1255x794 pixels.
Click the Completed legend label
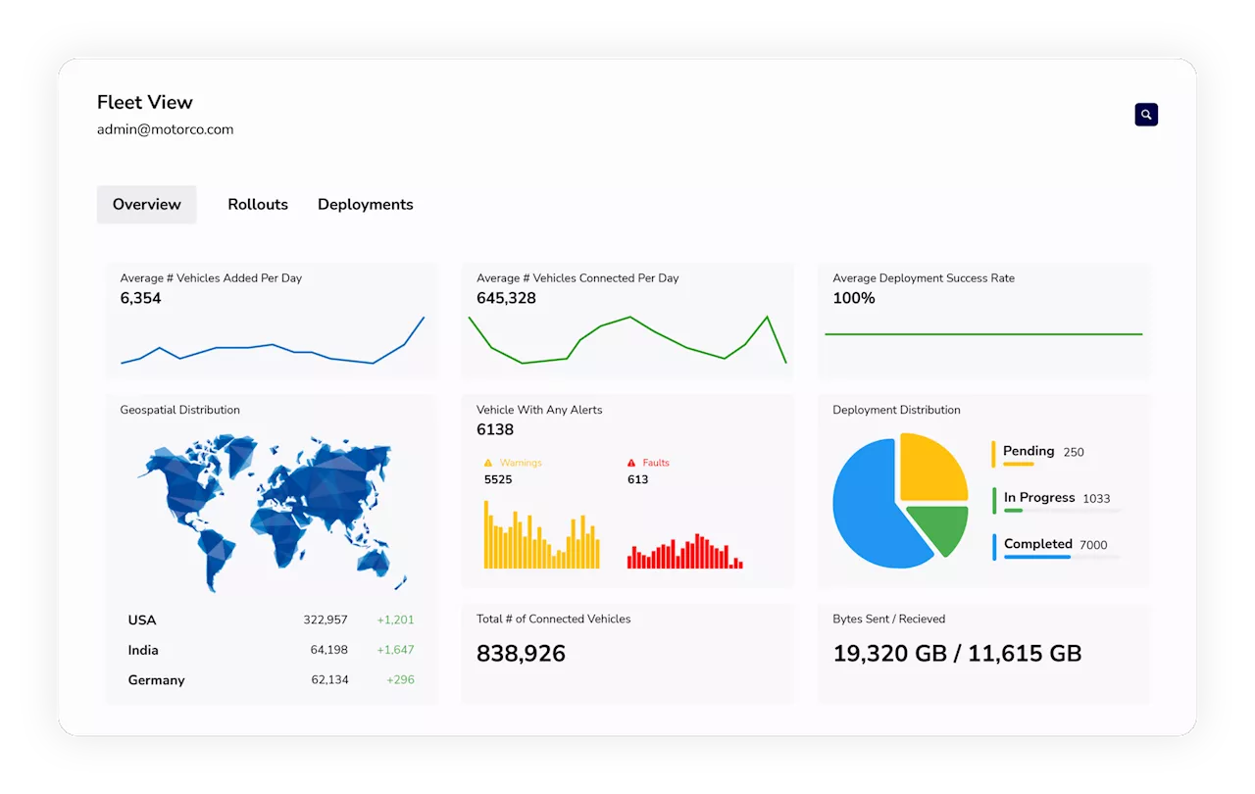(x=1037, y=543)
